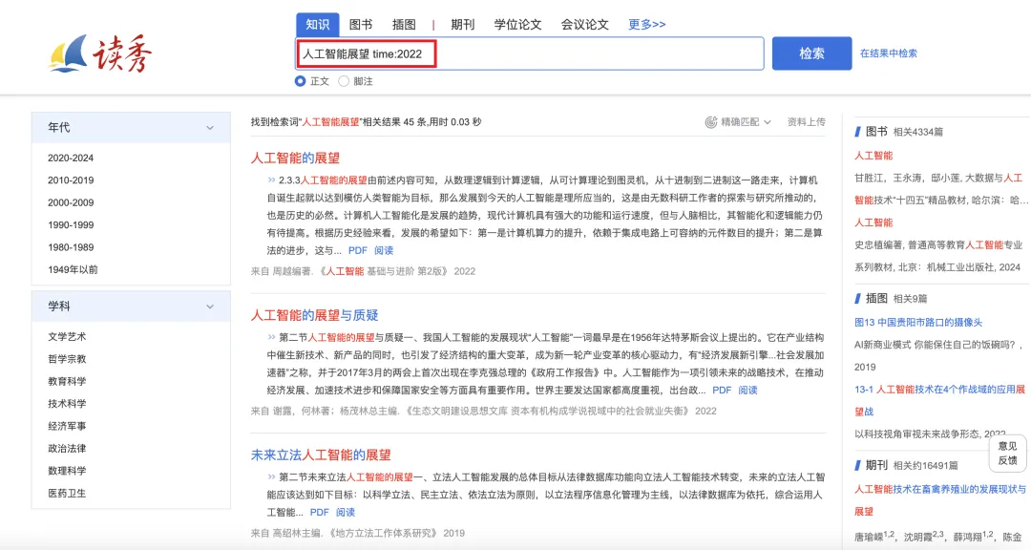Open PDF of 人工智能的展望 result
1031x550 pixels.
point(358,251)
